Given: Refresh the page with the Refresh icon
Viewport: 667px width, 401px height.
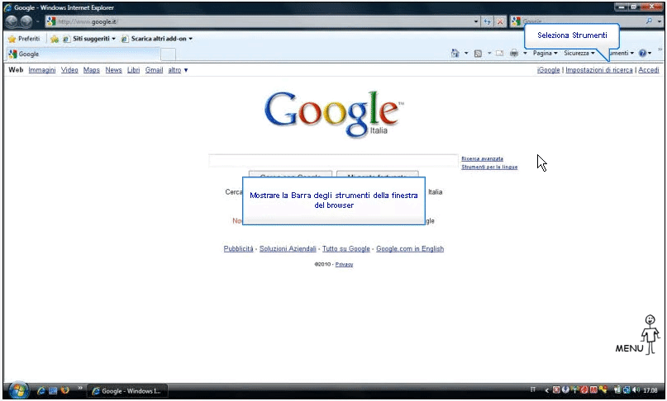Looking at the screenshot, I should point(488,21).
